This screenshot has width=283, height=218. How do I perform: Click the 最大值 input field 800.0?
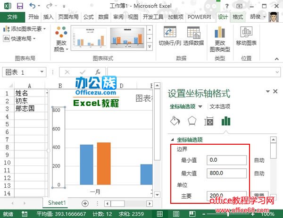tap(226, 174)
